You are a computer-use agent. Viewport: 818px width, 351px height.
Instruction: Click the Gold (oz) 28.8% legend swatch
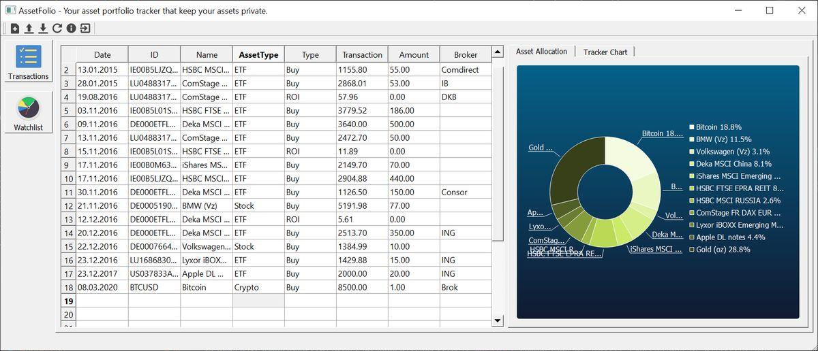coord(692,250)
